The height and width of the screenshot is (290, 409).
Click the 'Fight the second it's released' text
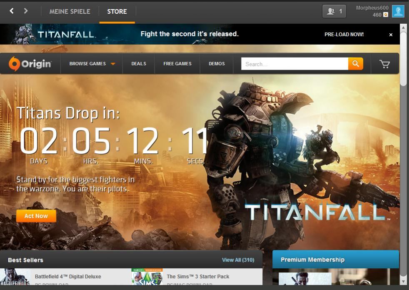[190, 34]
